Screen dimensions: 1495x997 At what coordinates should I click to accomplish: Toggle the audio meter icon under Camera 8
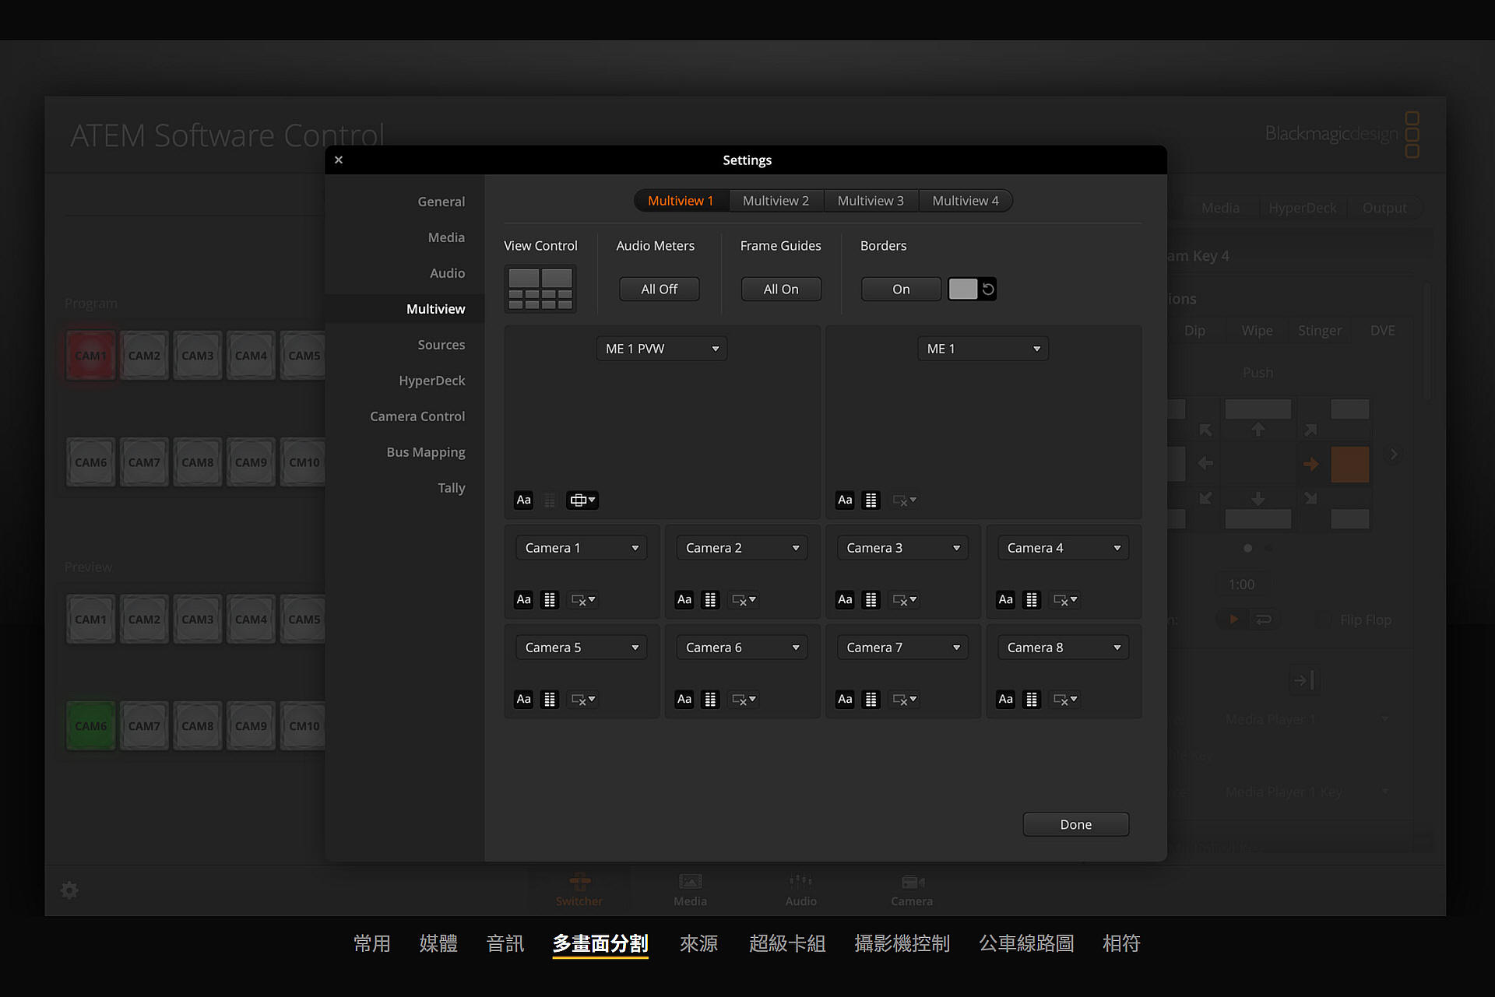[1032, 700]
